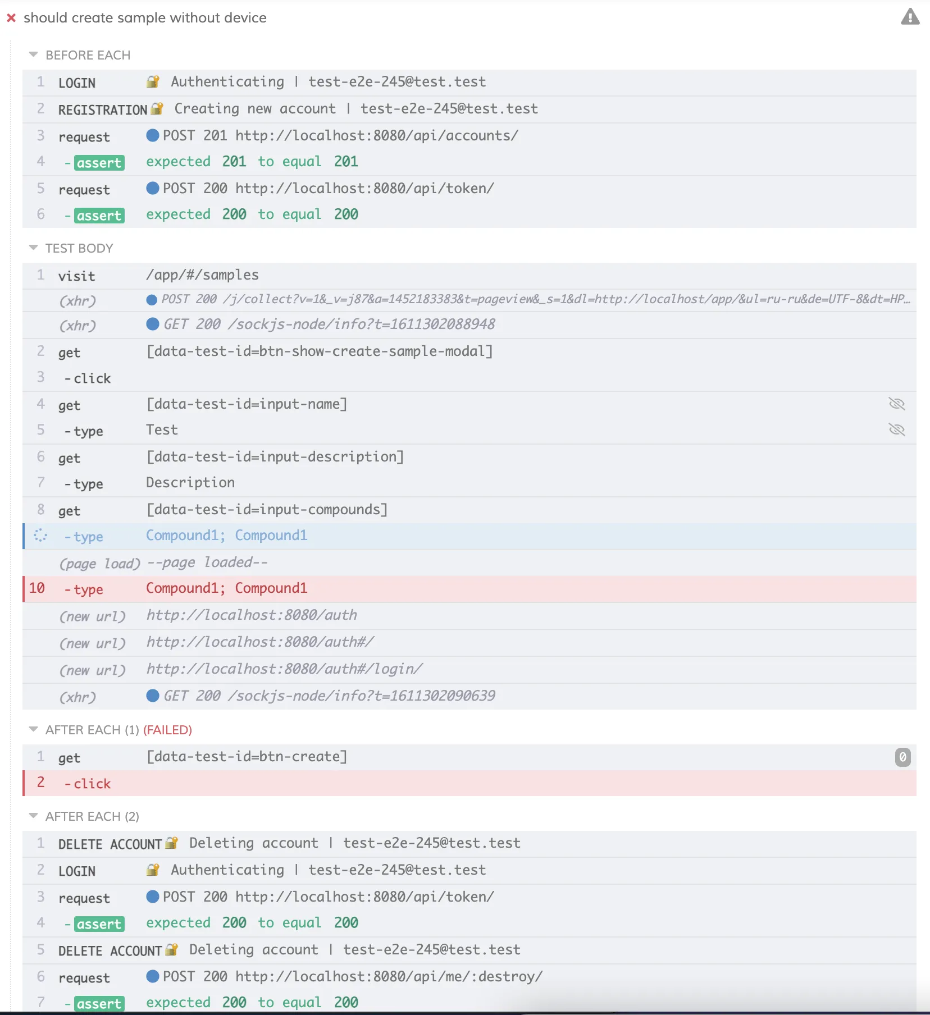Toggle hidden-eye icon on input-name get row
Screen dimensions: 930x1015
coord(897,404)
